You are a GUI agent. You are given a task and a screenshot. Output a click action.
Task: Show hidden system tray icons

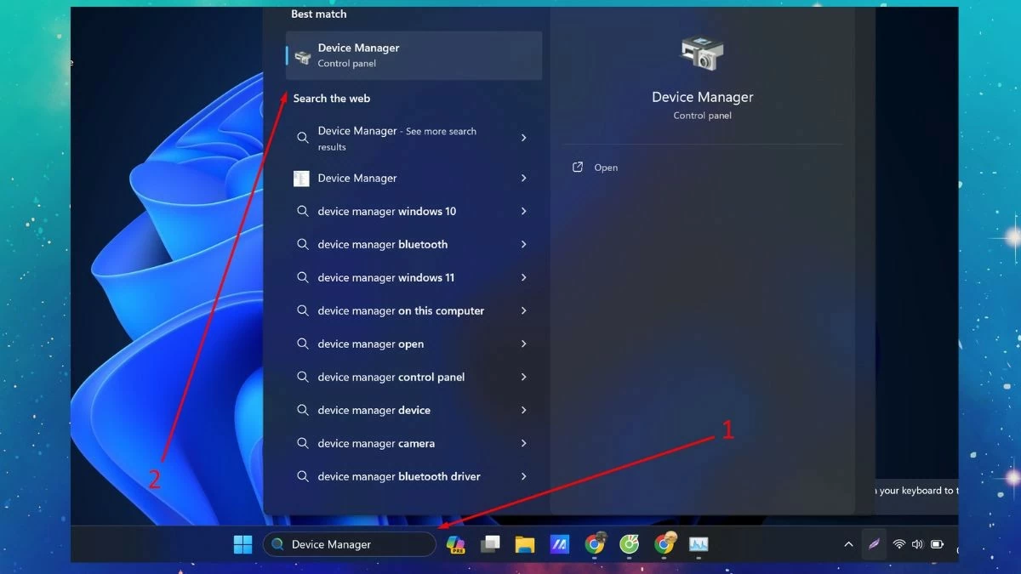tap(848, 544)
